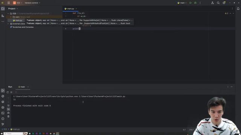The height and width of the screenshot is (135, 241).
Task: Rerun main in Run panel
Action: pos(8,92)
